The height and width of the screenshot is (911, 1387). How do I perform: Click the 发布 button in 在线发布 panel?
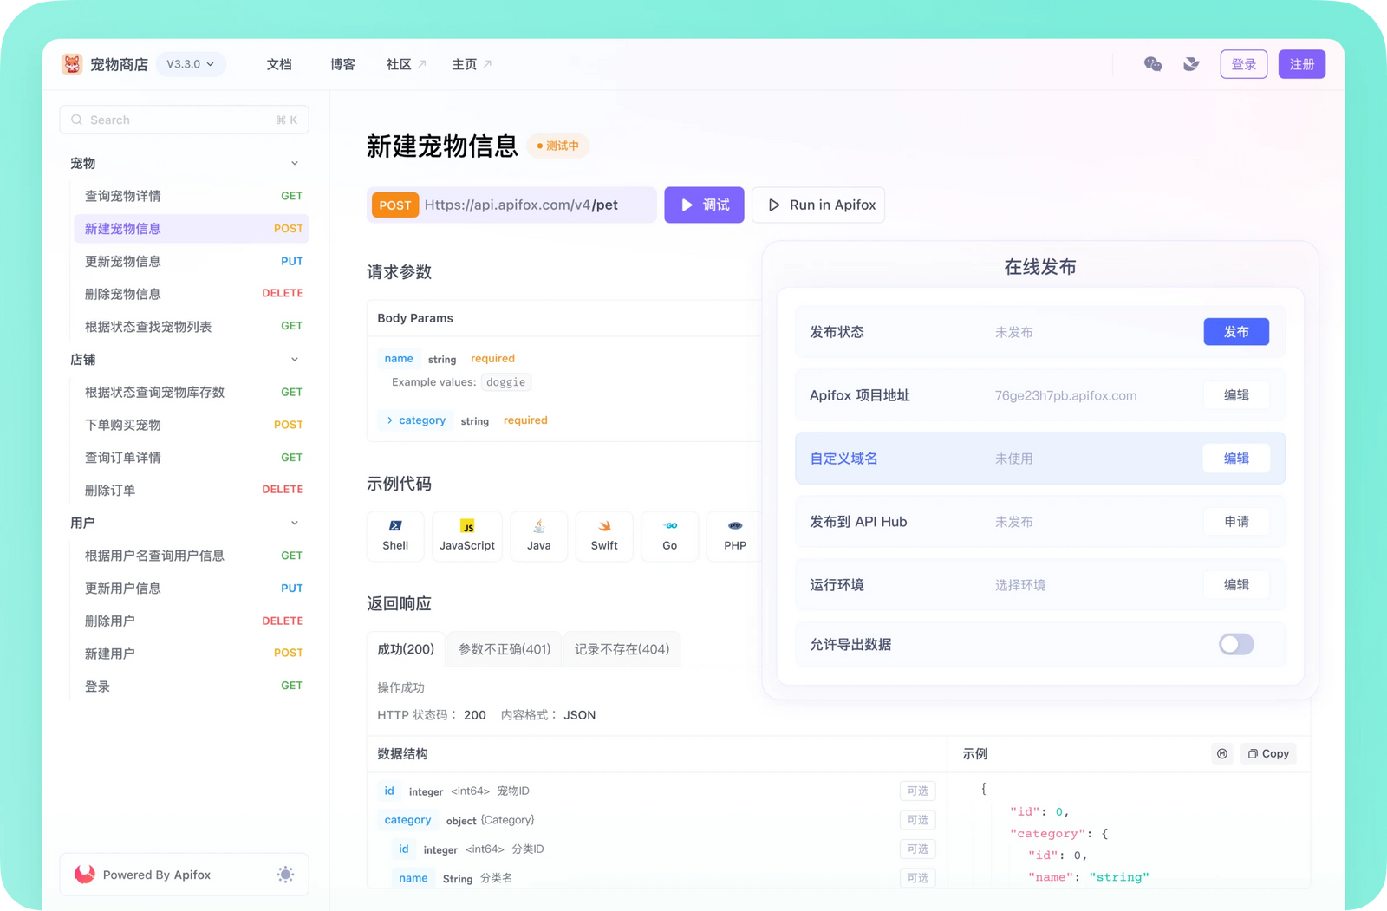pyautogui.click(x=1236, y=331)
